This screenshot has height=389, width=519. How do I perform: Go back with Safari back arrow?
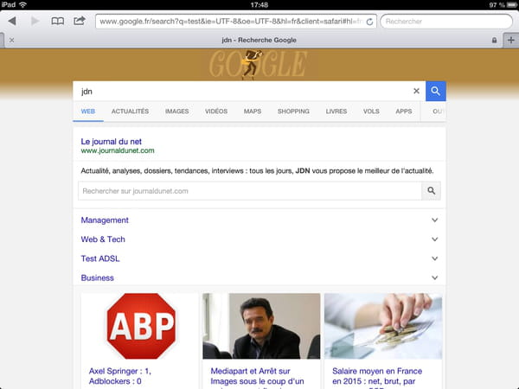click(x=12, y=21)
